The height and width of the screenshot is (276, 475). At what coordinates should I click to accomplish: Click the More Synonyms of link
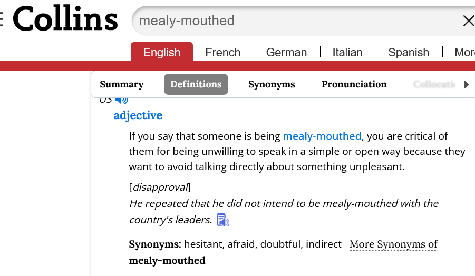pos(393,244)
